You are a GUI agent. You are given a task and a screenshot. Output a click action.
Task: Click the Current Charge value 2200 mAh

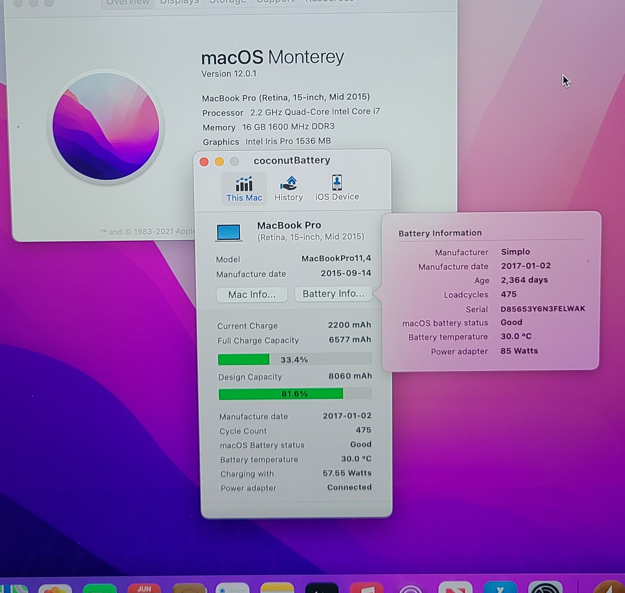(350, 325)
